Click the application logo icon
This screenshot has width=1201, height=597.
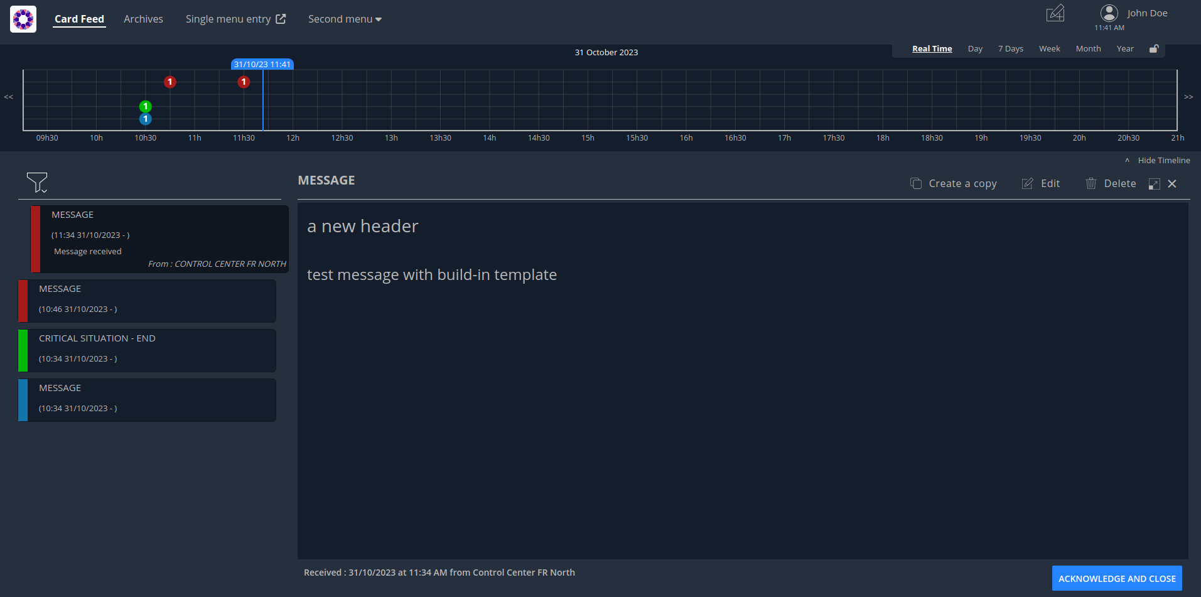click(23, 19)
